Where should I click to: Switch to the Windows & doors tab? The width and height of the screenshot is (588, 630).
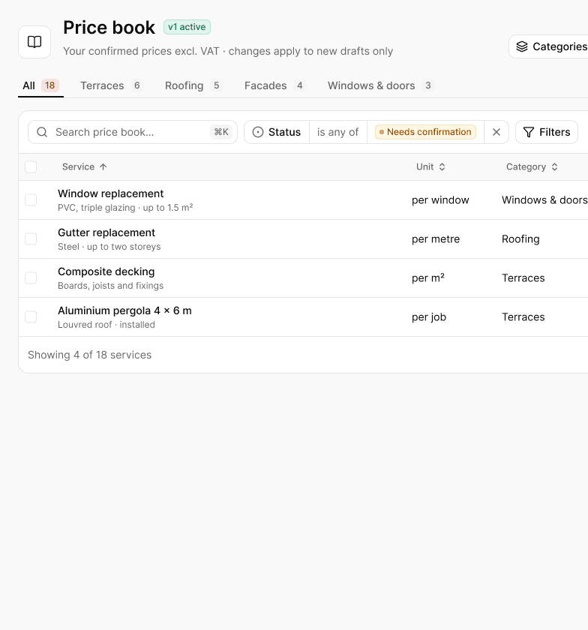point(381,85)
